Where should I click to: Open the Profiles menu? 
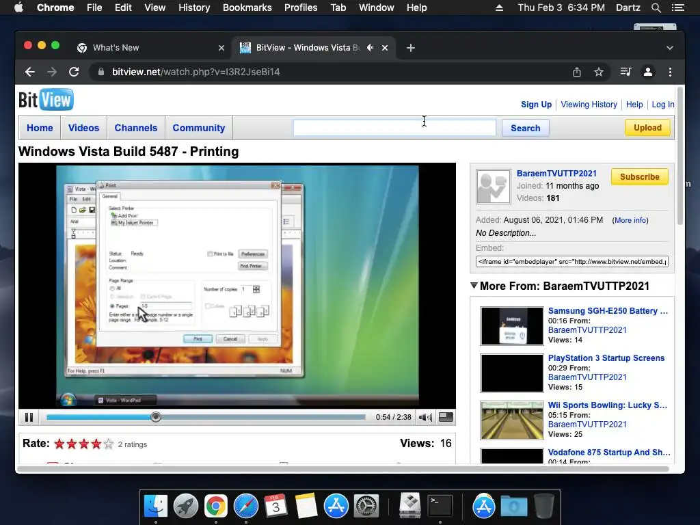point(301,8)
